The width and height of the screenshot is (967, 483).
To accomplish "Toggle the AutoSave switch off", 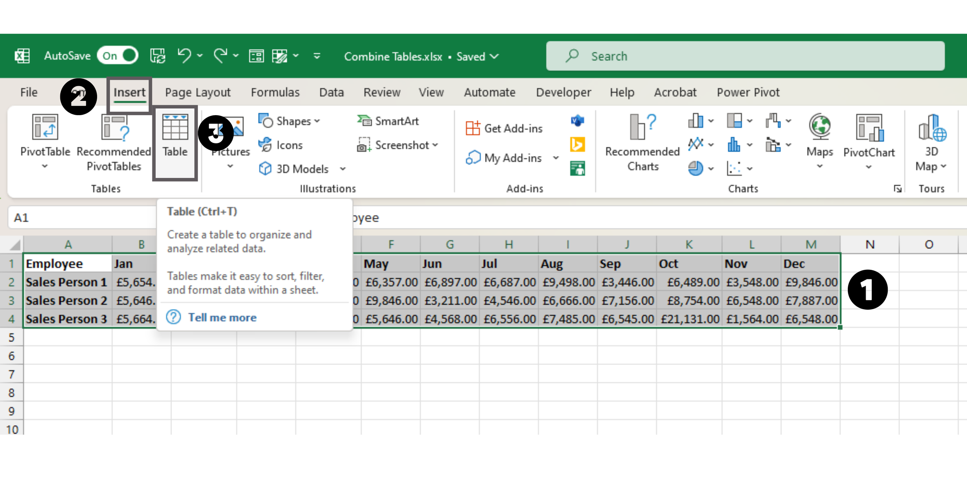I will click(x=118, y=56).
